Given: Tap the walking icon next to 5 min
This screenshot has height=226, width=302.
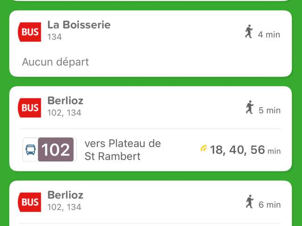Looking at the screenshot, I should point(249,107).
